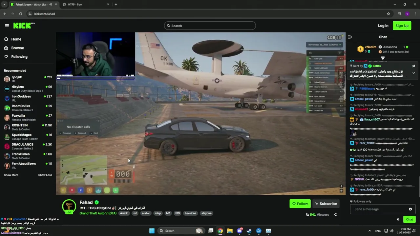The image size is (420, 236).
Task: Select the f89 tag chip
Action: tap(178, 213)
